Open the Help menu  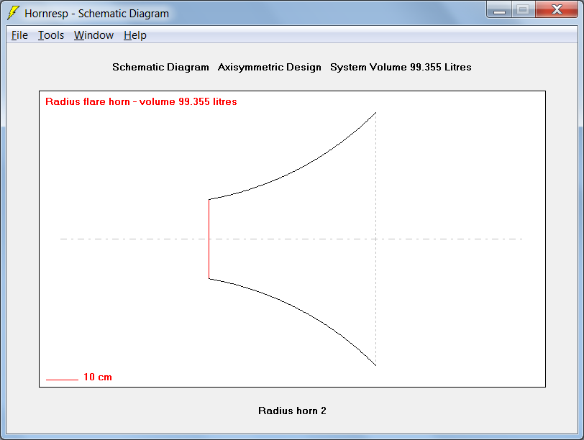[134, 35]
